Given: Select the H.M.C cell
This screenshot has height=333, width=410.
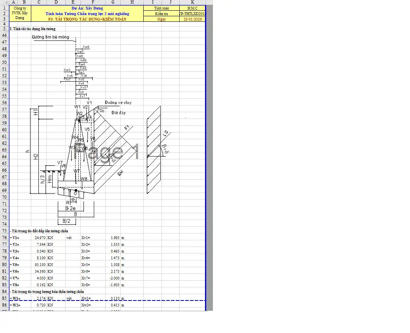Looking at the screenshot, I should (x=192, y=8).
